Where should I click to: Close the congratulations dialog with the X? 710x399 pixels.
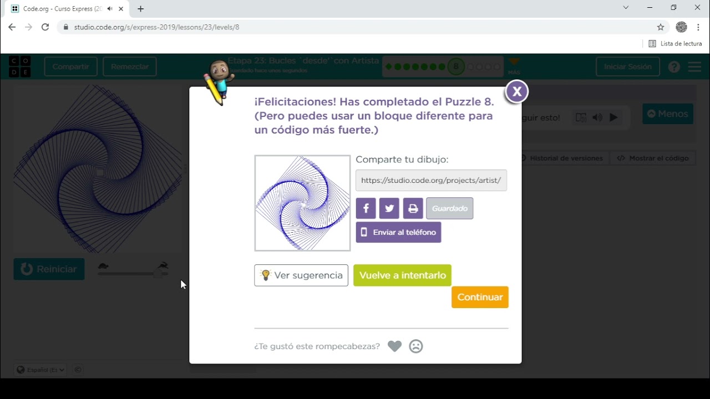point(516,92)
